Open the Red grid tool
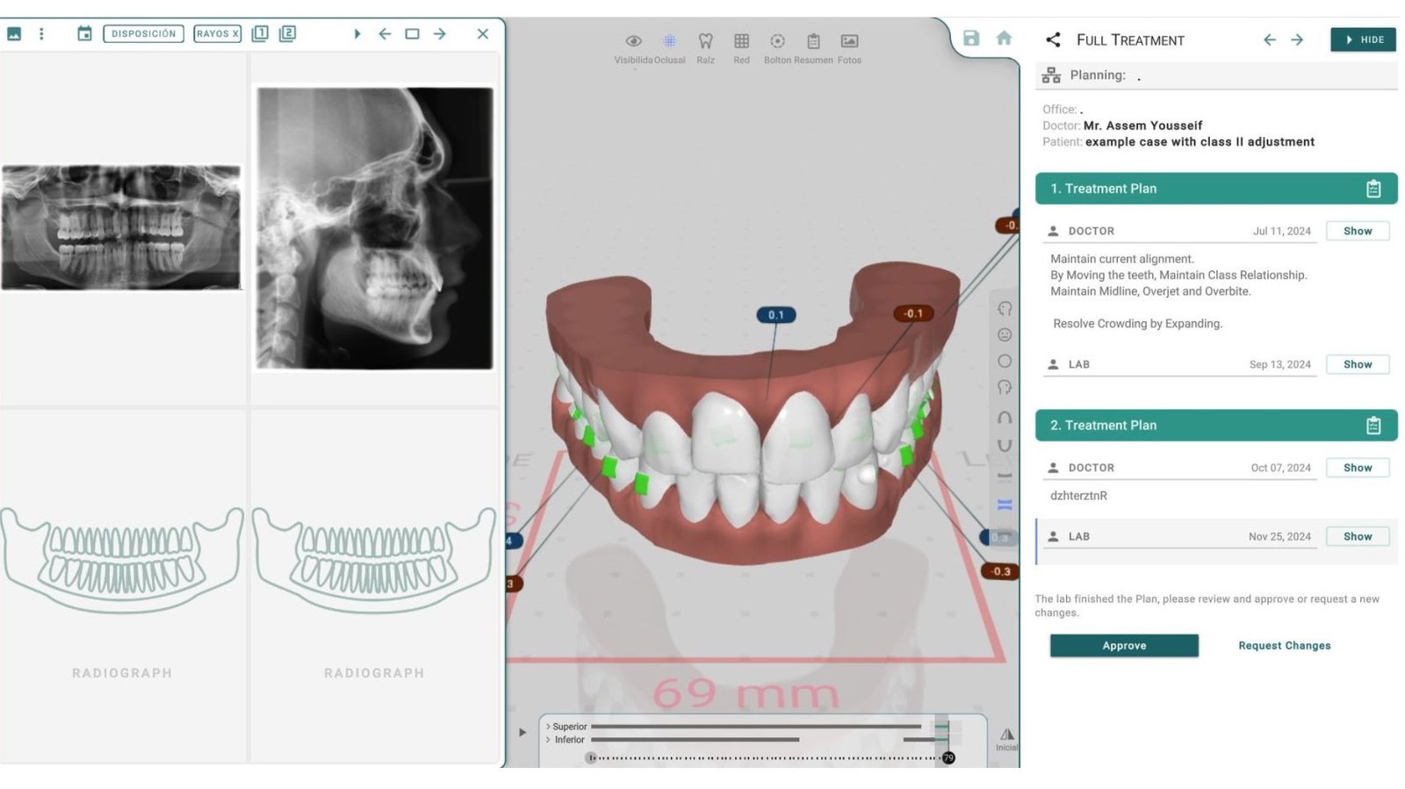1405x789 pixels. [x=741, y=41]
